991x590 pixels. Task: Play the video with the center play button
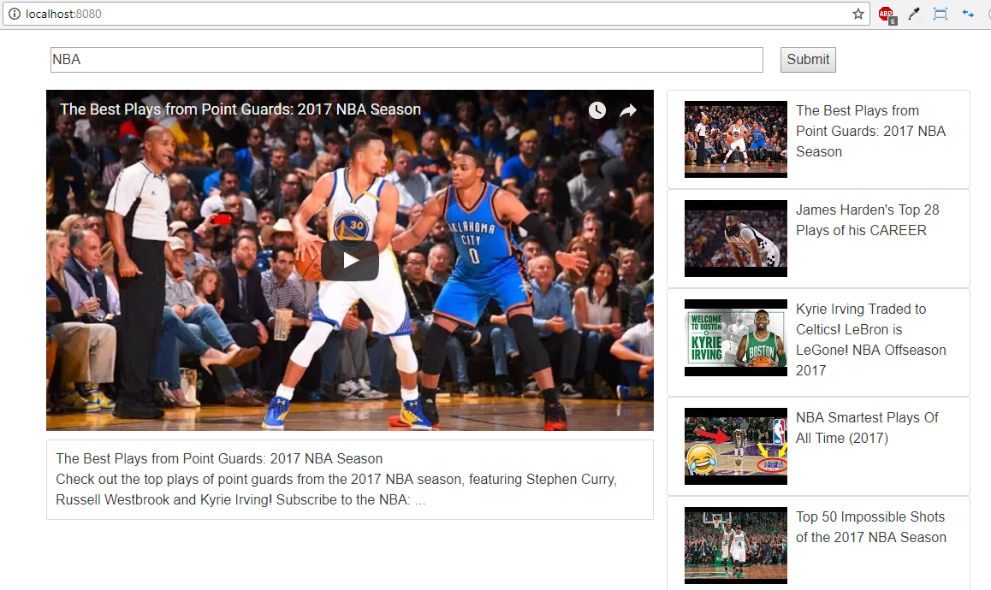coord(350,260)
